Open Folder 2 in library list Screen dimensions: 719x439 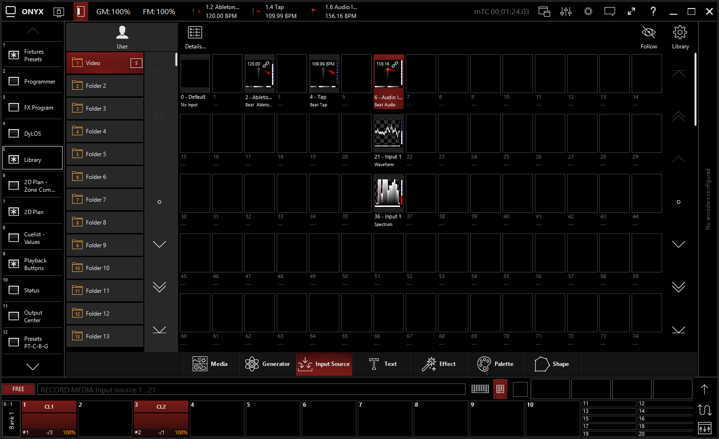[105, 86]
